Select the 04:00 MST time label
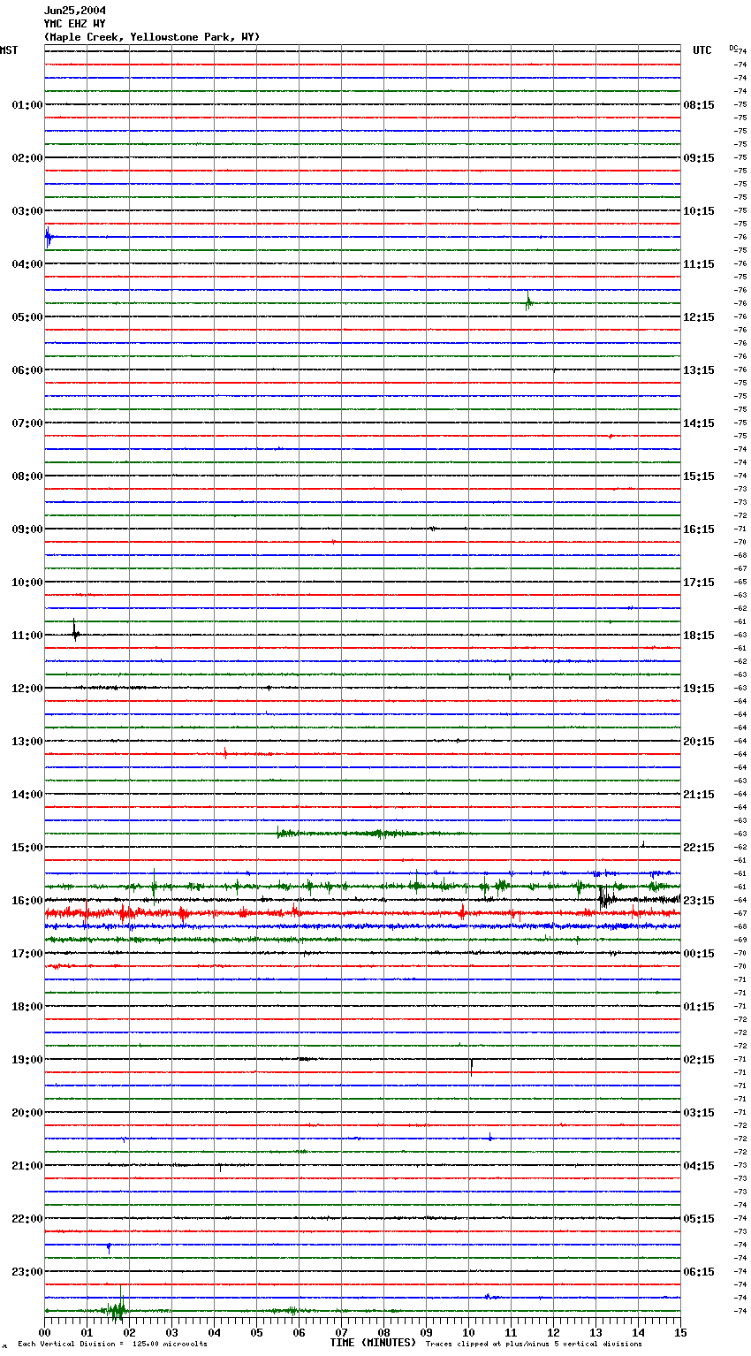751x1356 pixels. point(27,264)
